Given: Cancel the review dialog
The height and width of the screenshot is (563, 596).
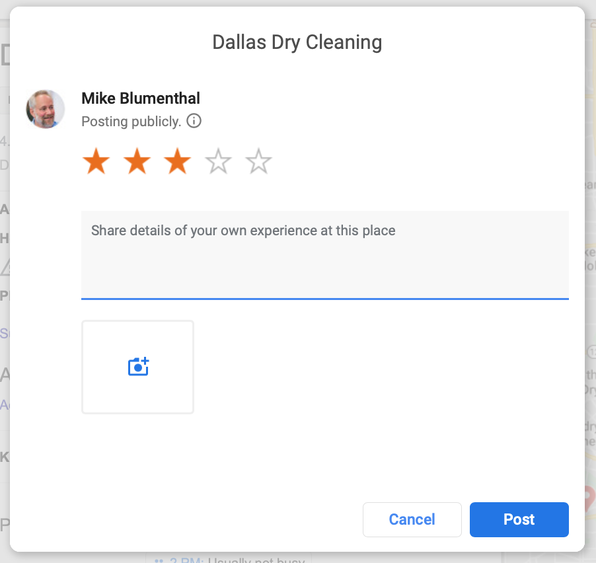Looking at the screenshot, I should click(412, 519).
